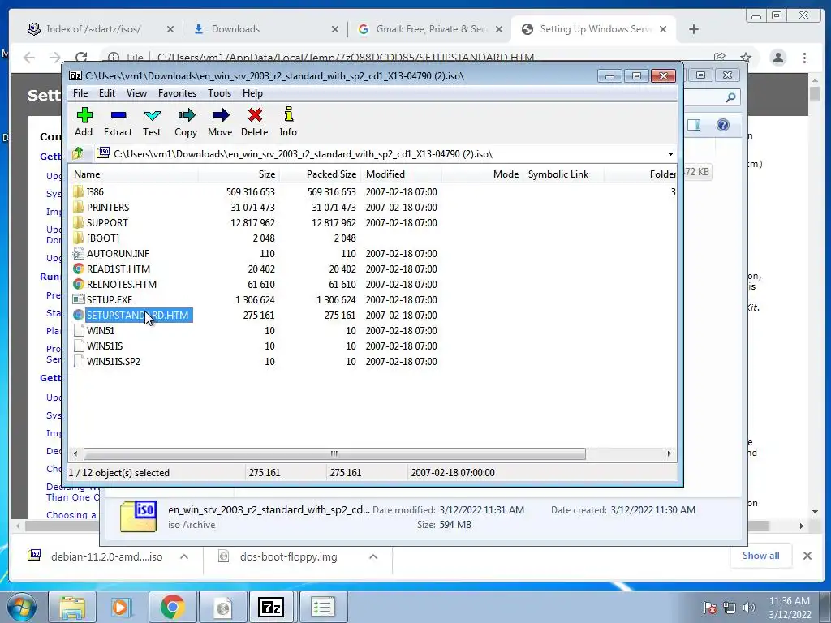Sort list by Name column header
The image size is (831, 623).
134,174
